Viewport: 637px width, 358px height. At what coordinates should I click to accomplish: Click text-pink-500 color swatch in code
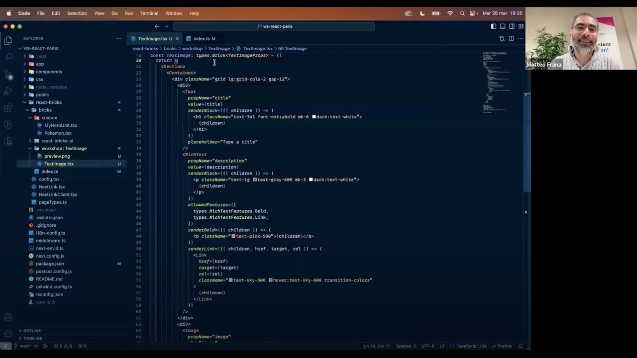coord(233,236)
